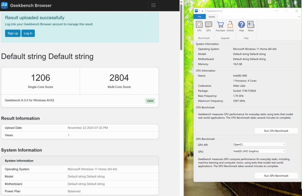This screenshot has height=196, width=302.
Task: Click 'Single-Core Score' label
Action: [x=40, y=87]
